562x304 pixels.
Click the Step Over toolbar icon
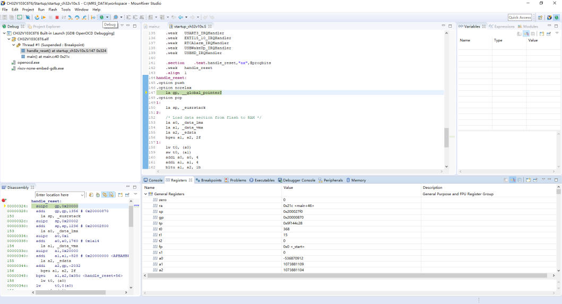point(77,18)
